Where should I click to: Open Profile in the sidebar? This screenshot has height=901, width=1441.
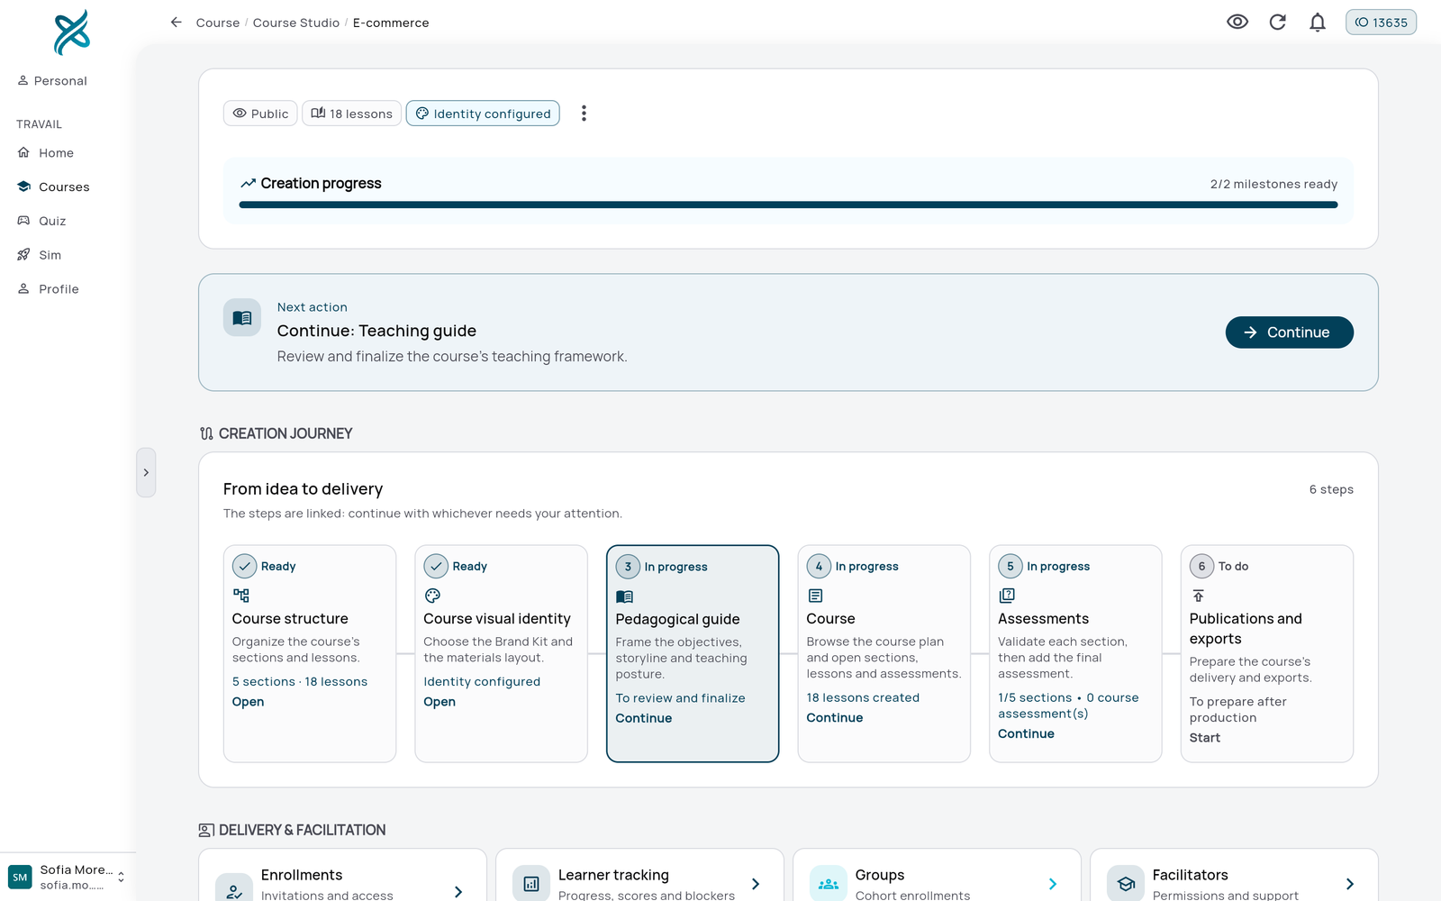coord(59,289)
